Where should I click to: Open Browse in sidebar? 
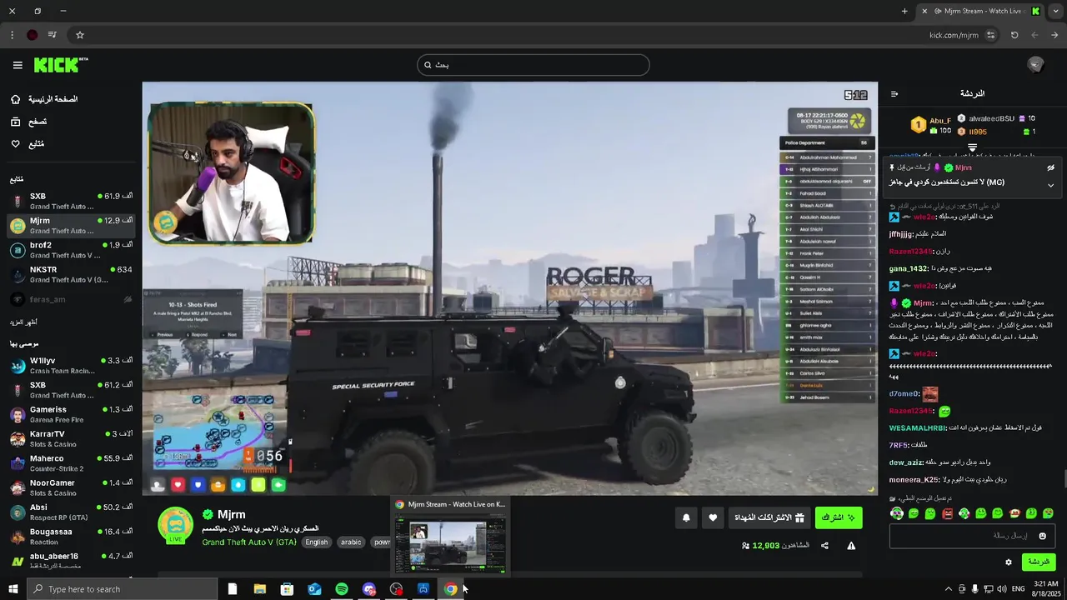click(x=28, y=122)
